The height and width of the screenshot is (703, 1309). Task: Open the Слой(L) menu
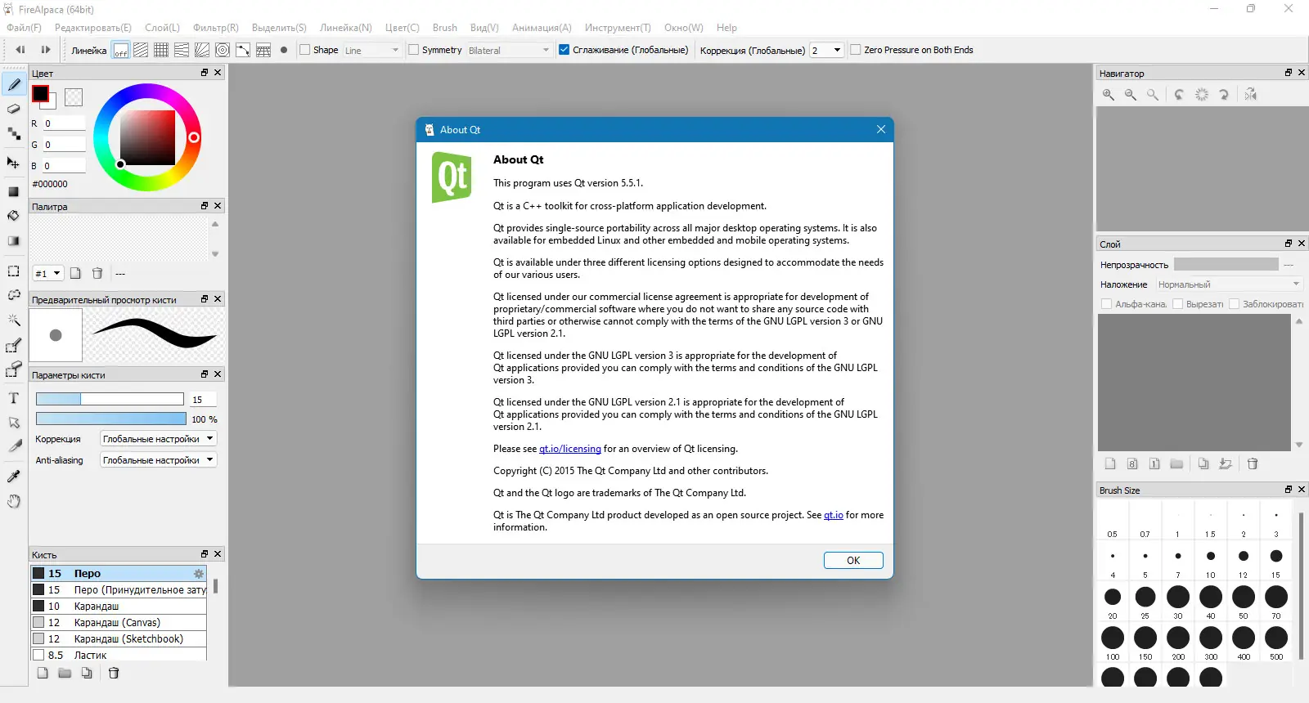[x=162, y=28]
